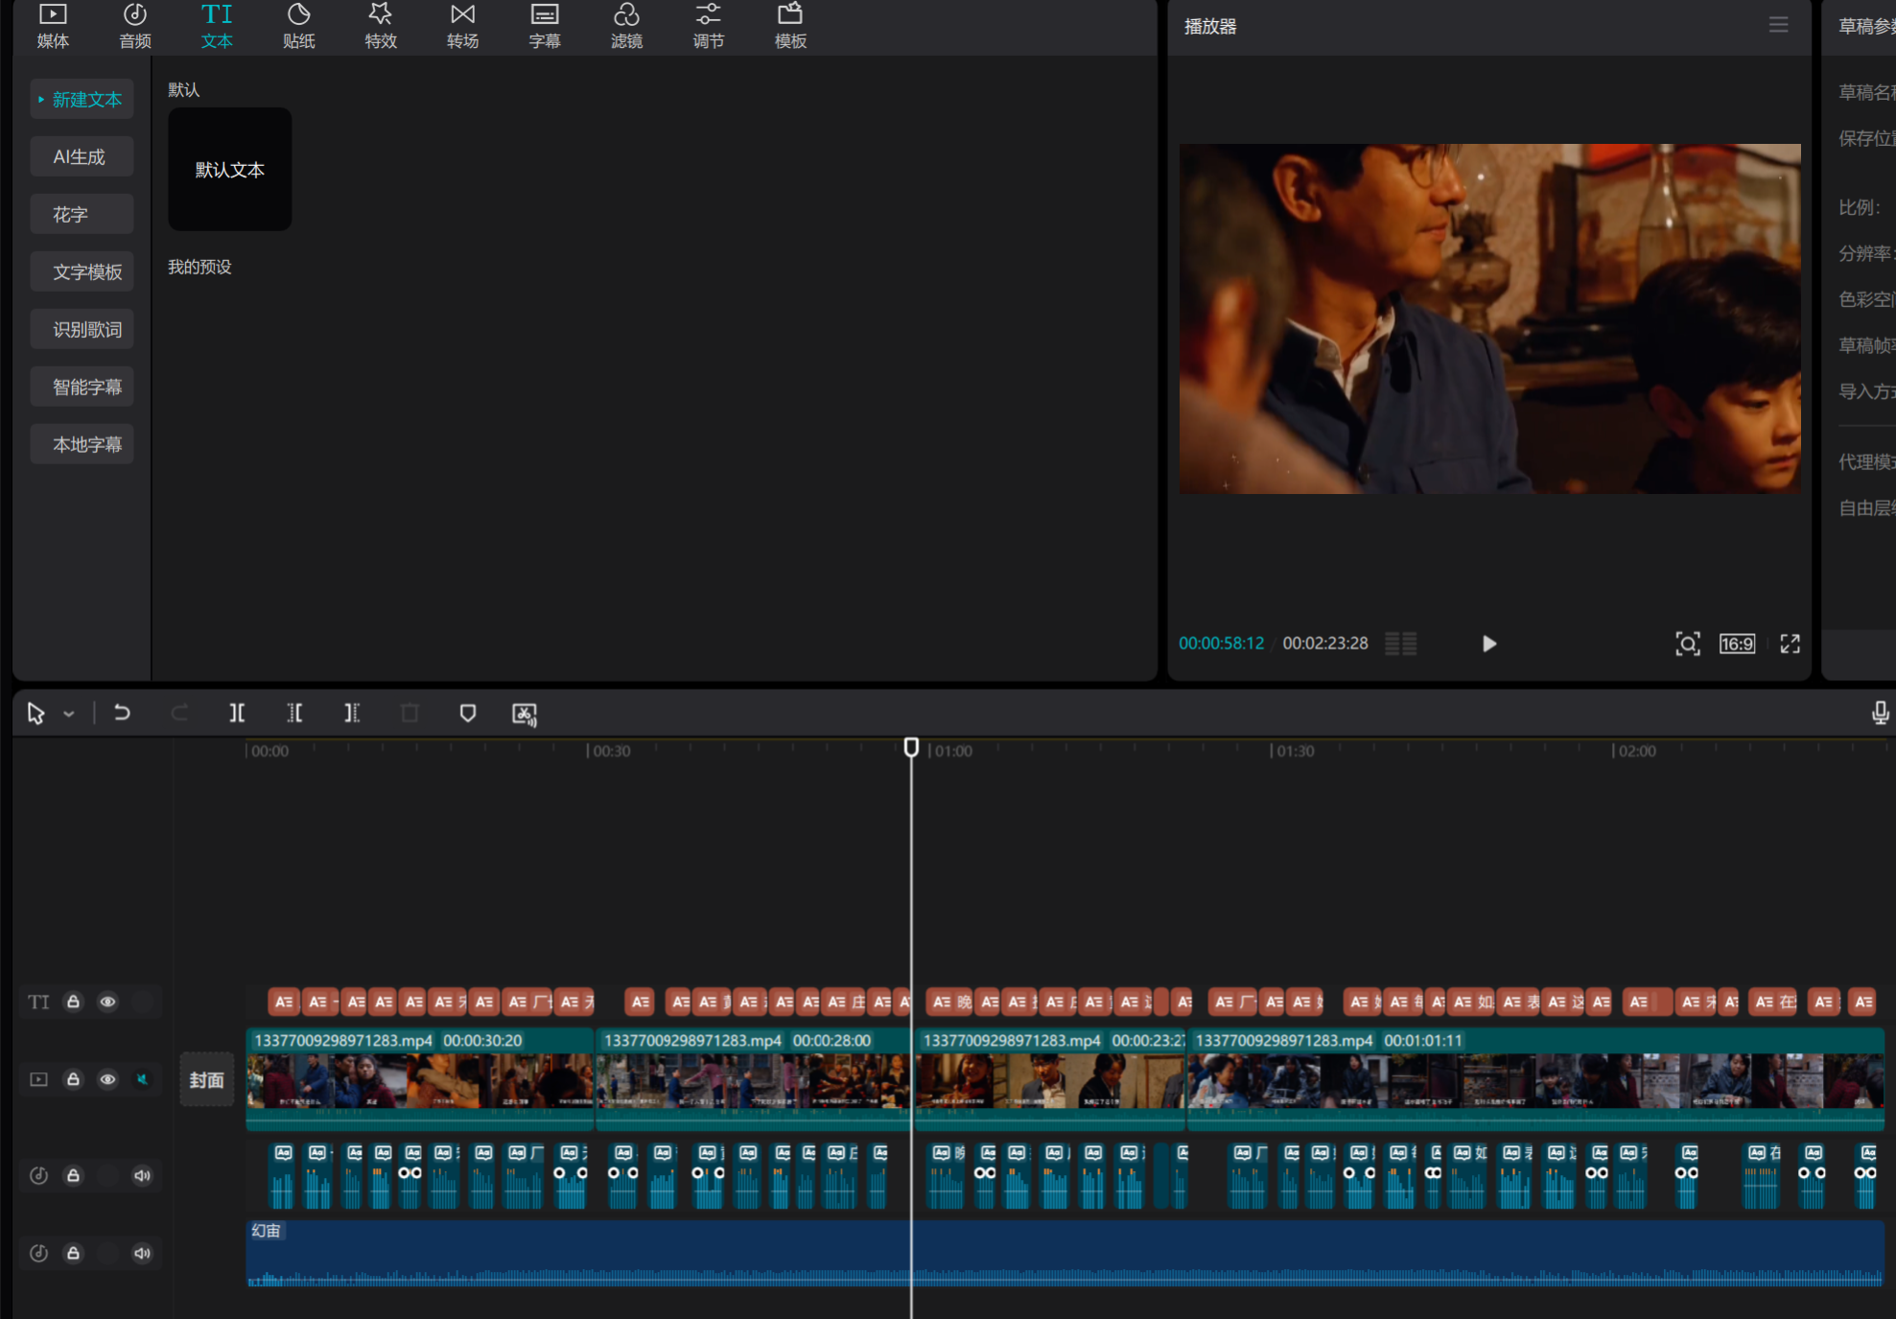Click the delete left trim icon
1896x1319 pixels.
(x=294, y=713)
